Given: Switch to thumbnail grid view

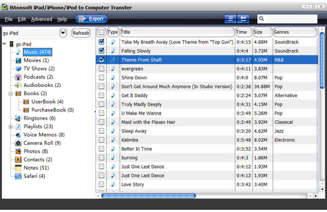Looking at the screenshot, I should point(243,19).
